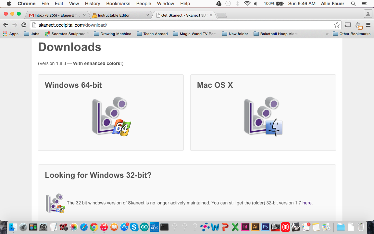Expand the Teach Abroad bookmark folder

tap(152, 34)
